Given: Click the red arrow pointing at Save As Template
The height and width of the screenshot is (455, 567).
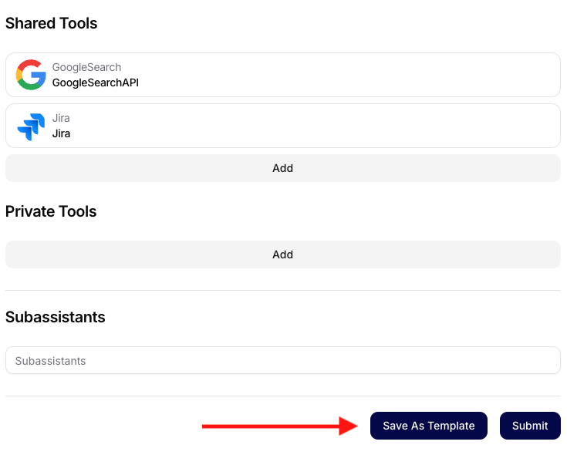Looking at the screenshot, I should [x=279, y=426].
